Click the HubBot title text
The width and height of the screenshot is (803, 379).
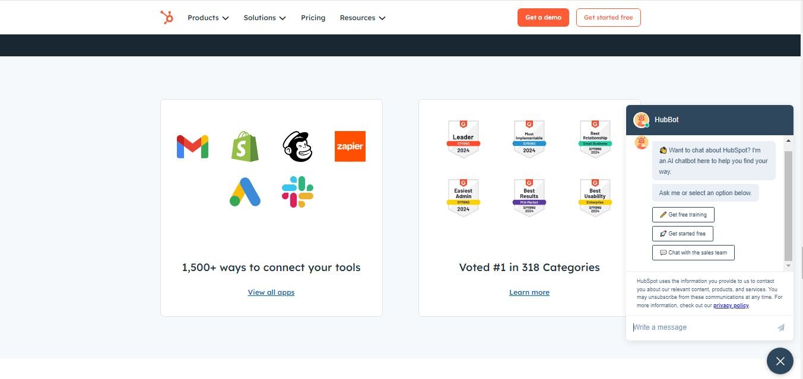point(666,120)
